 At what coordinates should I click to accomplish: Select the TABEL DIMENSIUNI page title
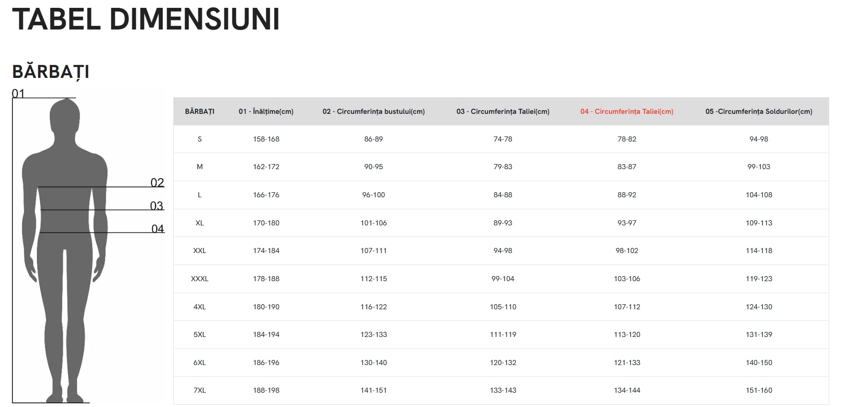pyautogui.click(x=146, y=19)
